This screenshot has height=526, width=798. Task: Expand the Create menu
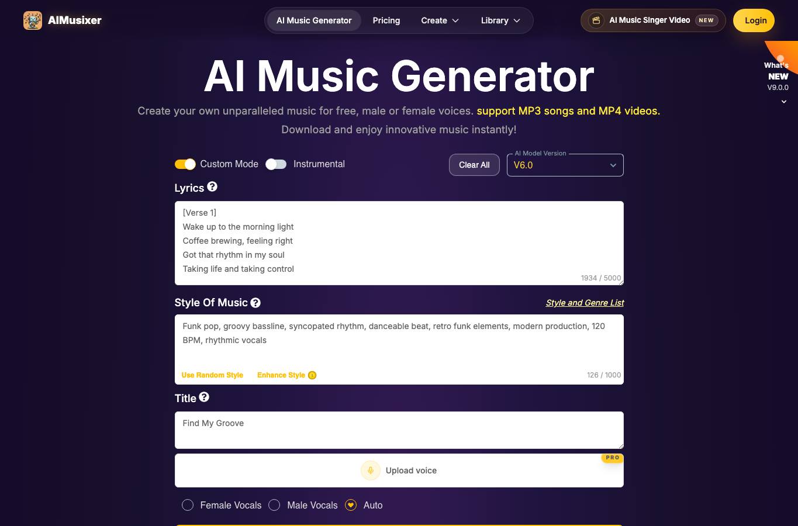tap(440, 20)
